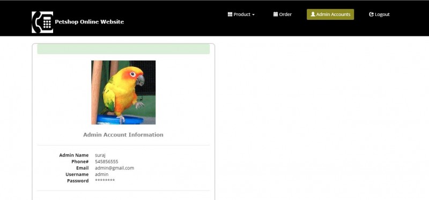This screenshot has height=200, width=429.
Task: Open the Admin Accounts tab
Action: click(330, 14)
